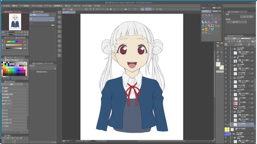Viewport: 257px width, 144px height.
Task: Select the 回転 sub tool
Action: pyautogui.click(x=42, y=24)
